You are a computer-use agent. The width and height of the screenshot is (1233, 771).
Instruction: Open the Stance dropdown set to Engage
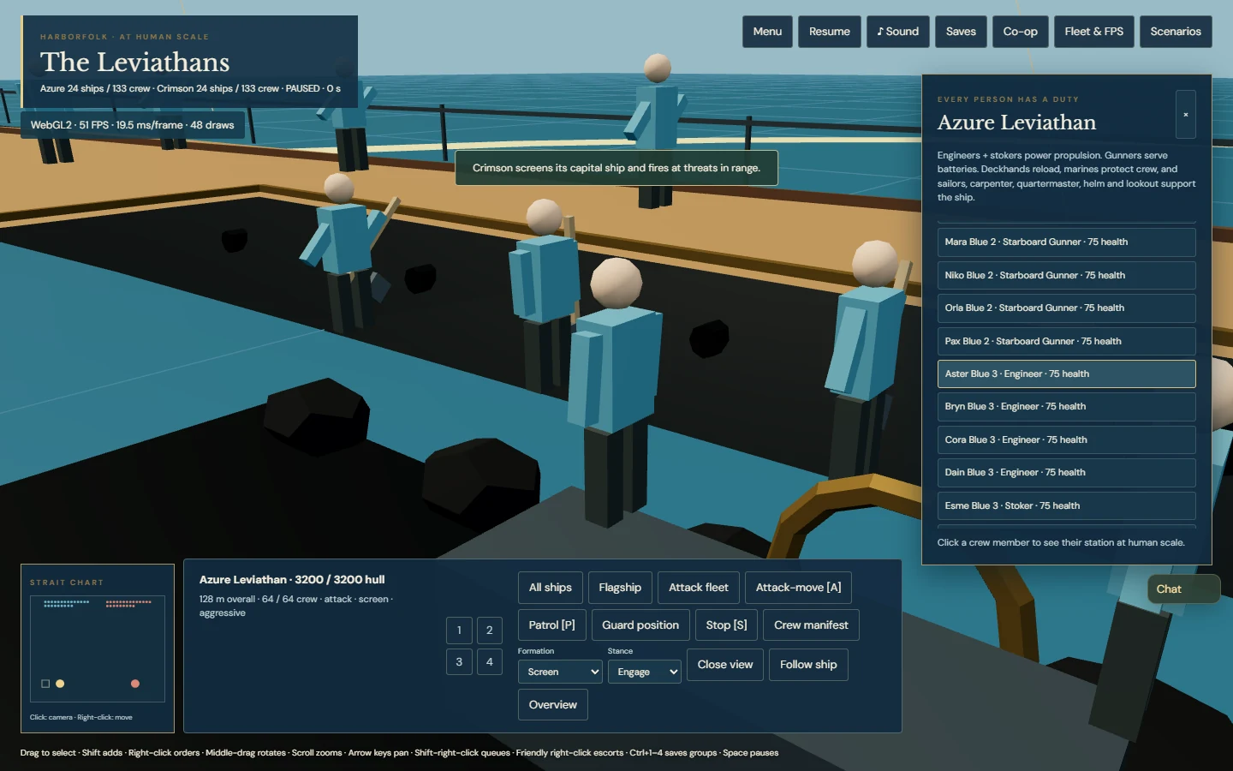click(645, 672)
